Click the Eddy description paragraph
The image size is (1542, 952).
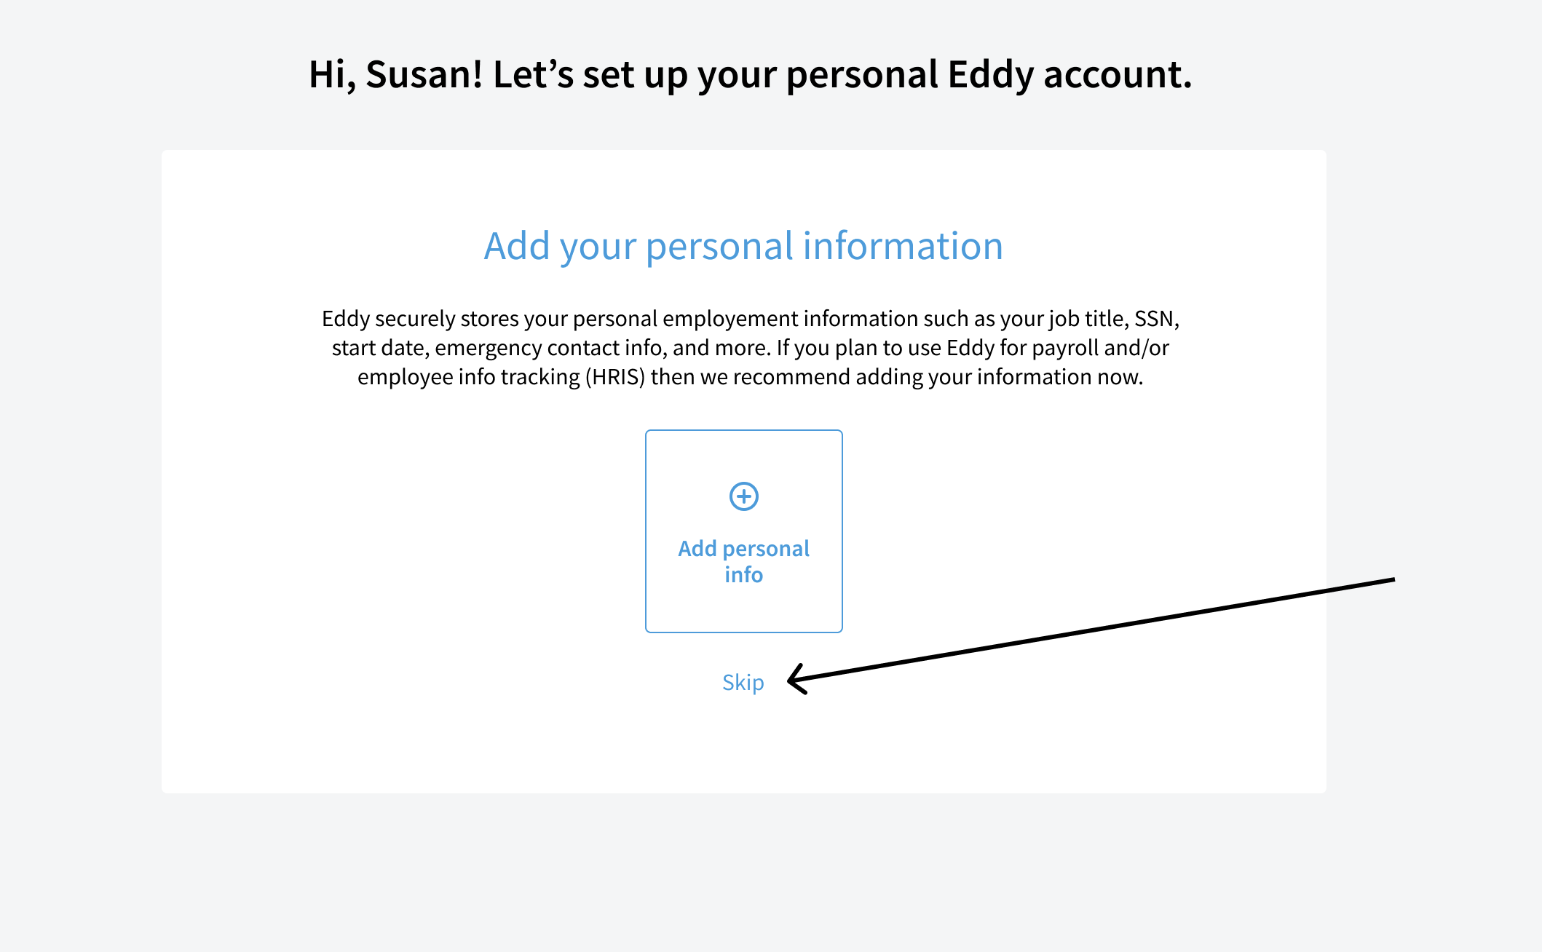(x=751, y=348)
